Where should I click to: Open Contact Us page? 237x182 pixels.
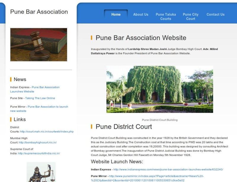coord(216,15)
